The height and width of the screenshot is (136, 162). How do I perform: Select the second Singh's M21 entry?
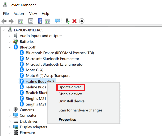[x=37, y=104]
